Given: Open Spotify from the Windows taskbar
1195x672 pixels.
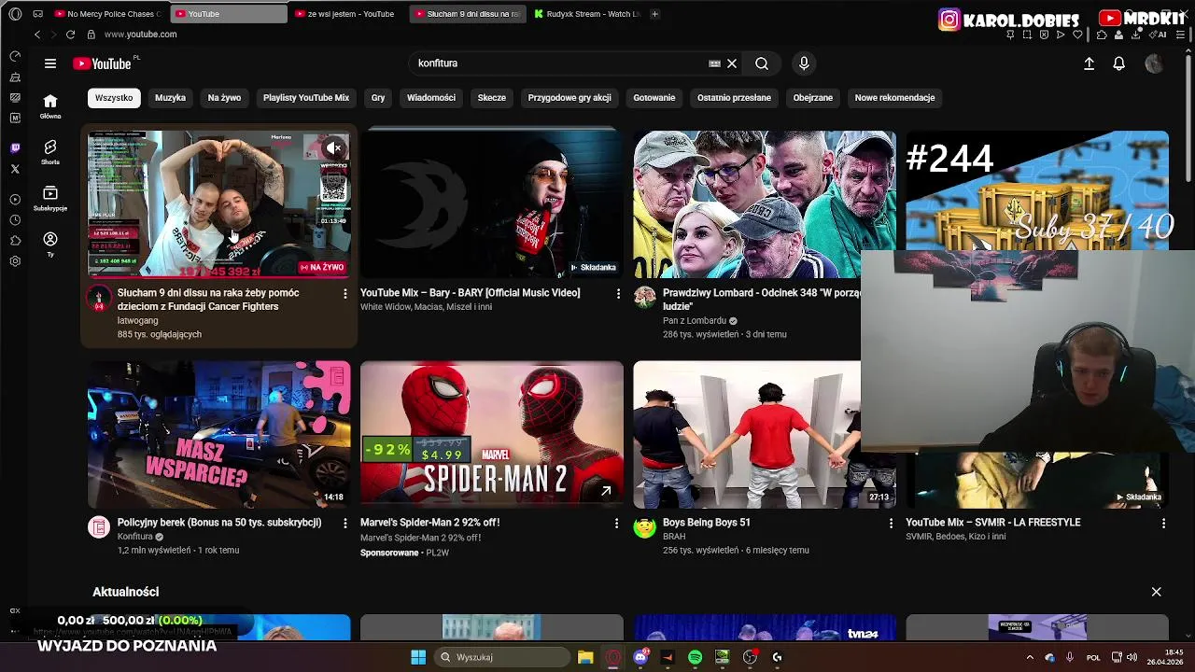Looking at the screenshot, I should pos(695,657).
